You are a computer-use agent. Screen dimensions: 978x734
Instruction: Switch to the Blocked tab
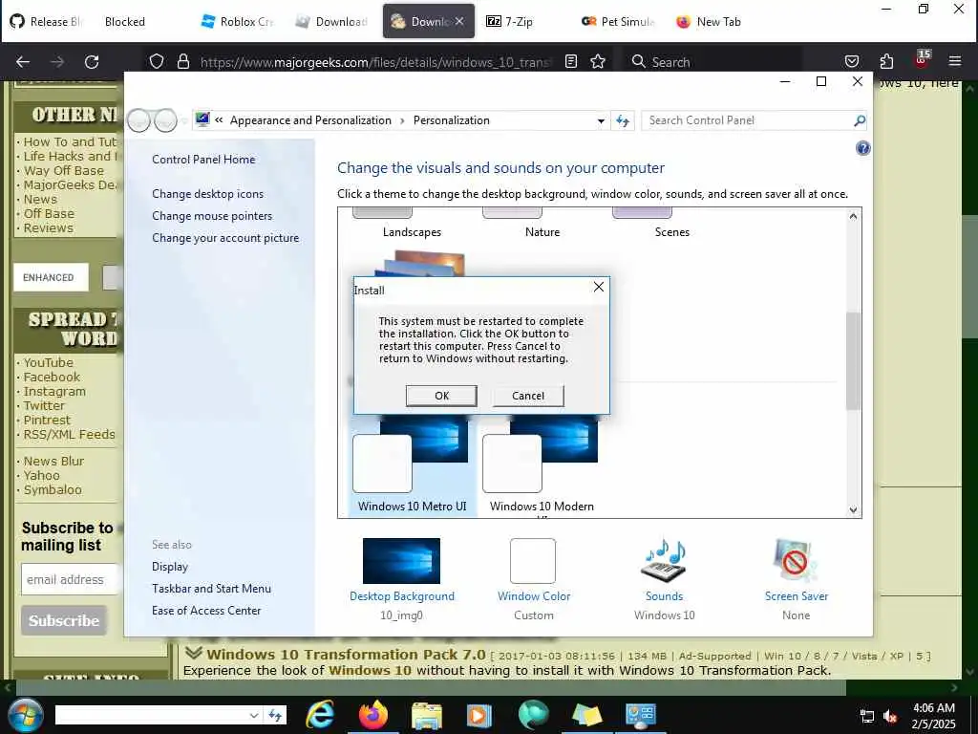point(125,21)
